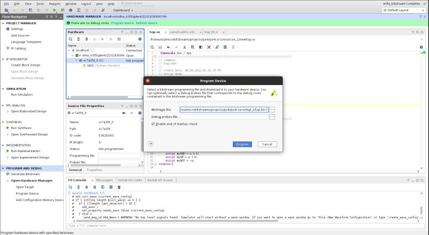Click the Sigma report icon in main toolbar
Image resolution: width=429 pixels, height=235 pixels.
79,10
